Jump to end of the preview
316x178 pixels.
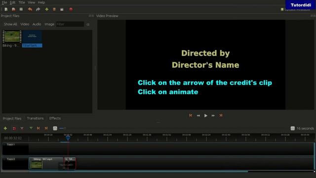coord(221,115)
